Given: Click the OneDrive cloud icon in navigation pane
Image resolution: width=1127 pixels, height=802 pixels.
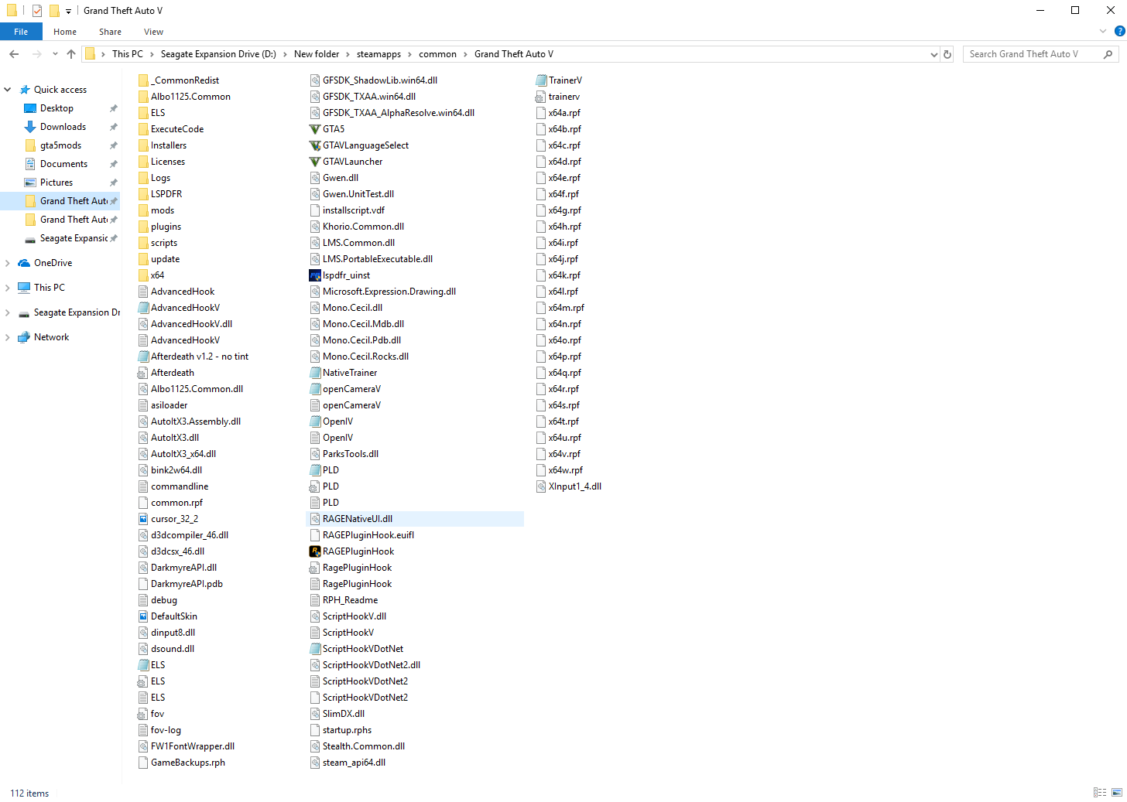Looking at the screenshot, I should (x=24, y=263).
